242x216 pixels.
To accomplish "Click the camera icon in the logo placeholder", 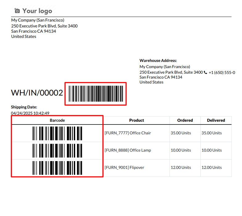I will (17, 11).
